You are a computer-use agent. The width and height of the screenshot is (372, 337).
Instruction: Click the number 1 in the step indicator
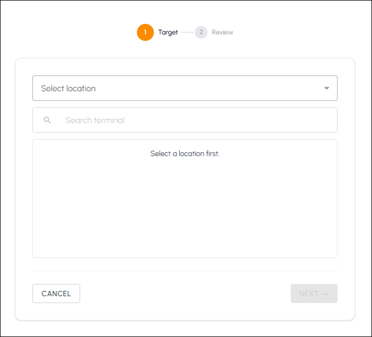click(145, 32)
